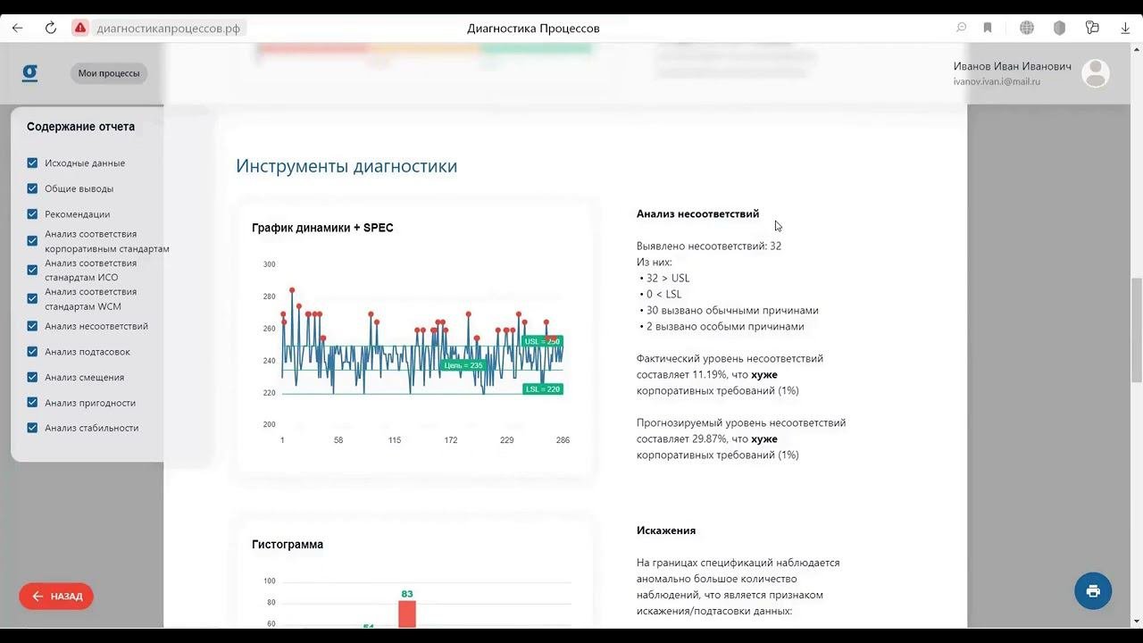Open the user avatar icon

tap(1096, 73)
